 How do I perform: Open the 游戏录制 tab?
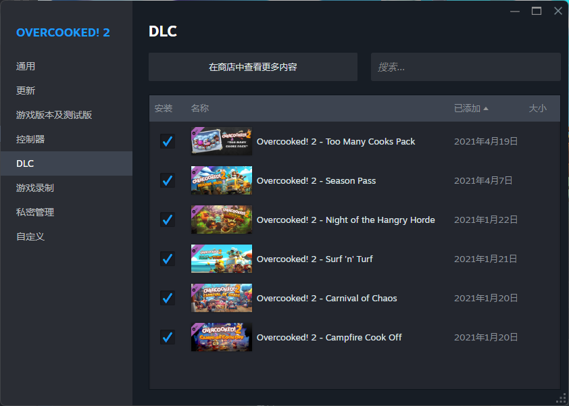[x=66, y=188]
